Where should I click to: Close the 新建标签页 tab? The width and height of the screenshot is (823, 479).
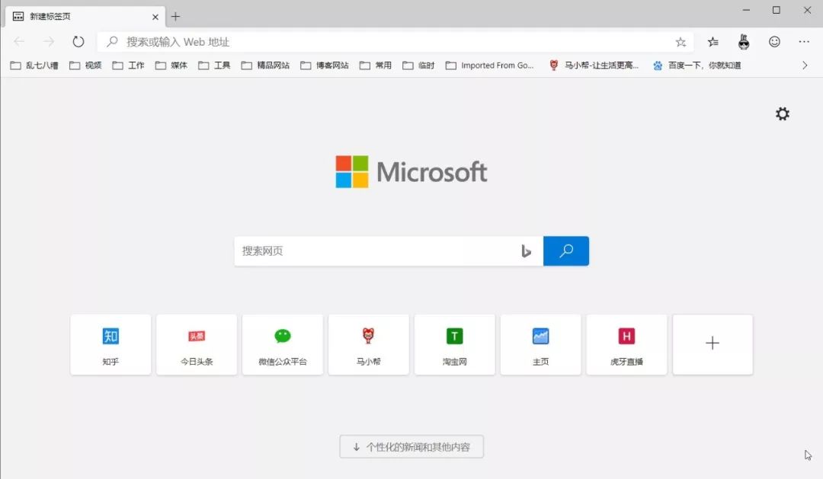pos(155,17)
